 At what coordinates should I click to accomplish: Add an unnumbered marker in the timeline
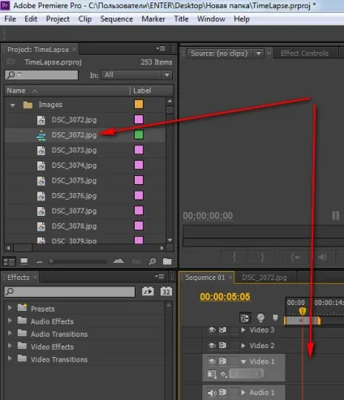[x=275, y=317]
